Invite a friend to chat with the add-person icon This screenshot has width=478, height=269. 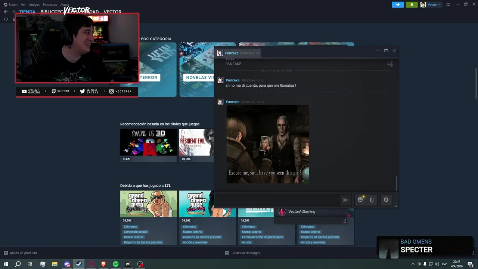(x=390, y=64)
